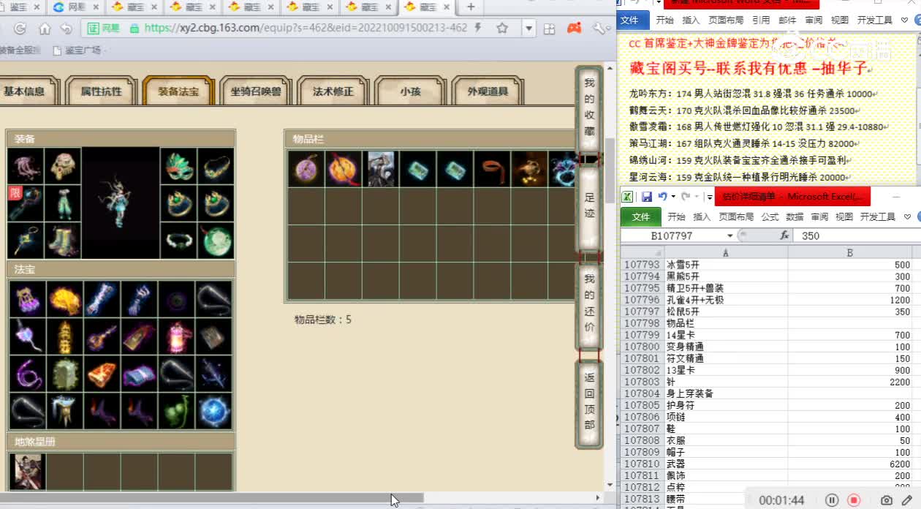Open the 引用 ribbon tab in Word
921x509 pixels.
pos(761,20)
